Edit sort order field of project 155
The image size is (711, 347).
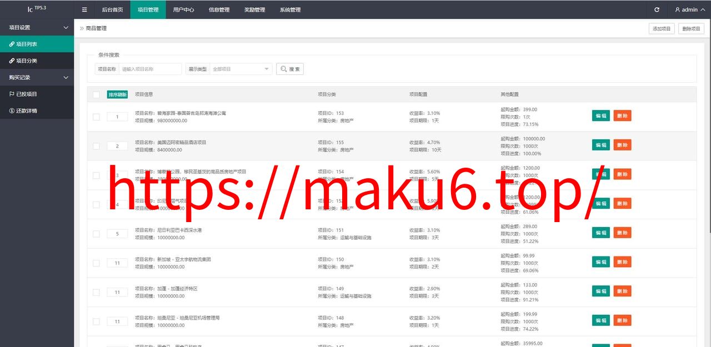[x=117, y=146]
